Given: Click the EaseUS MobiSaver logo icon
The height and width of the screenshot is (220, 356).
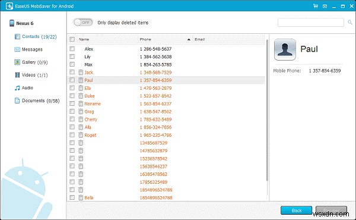Looking at the screenshot, I should (x=9, y=6).
